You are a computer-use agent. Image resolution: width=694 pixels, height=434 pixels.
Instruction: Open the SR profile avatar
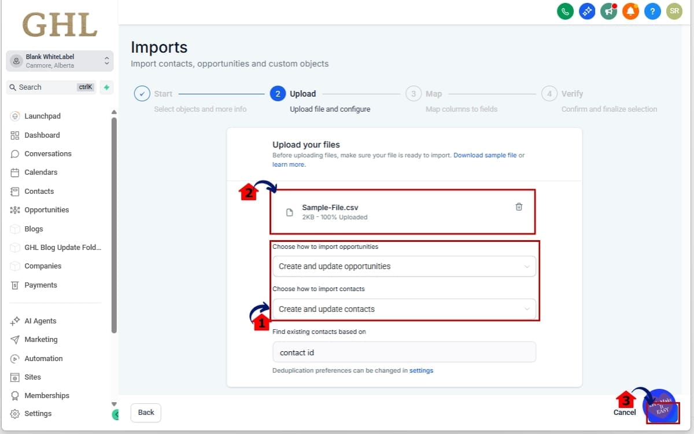click(674, 11)
